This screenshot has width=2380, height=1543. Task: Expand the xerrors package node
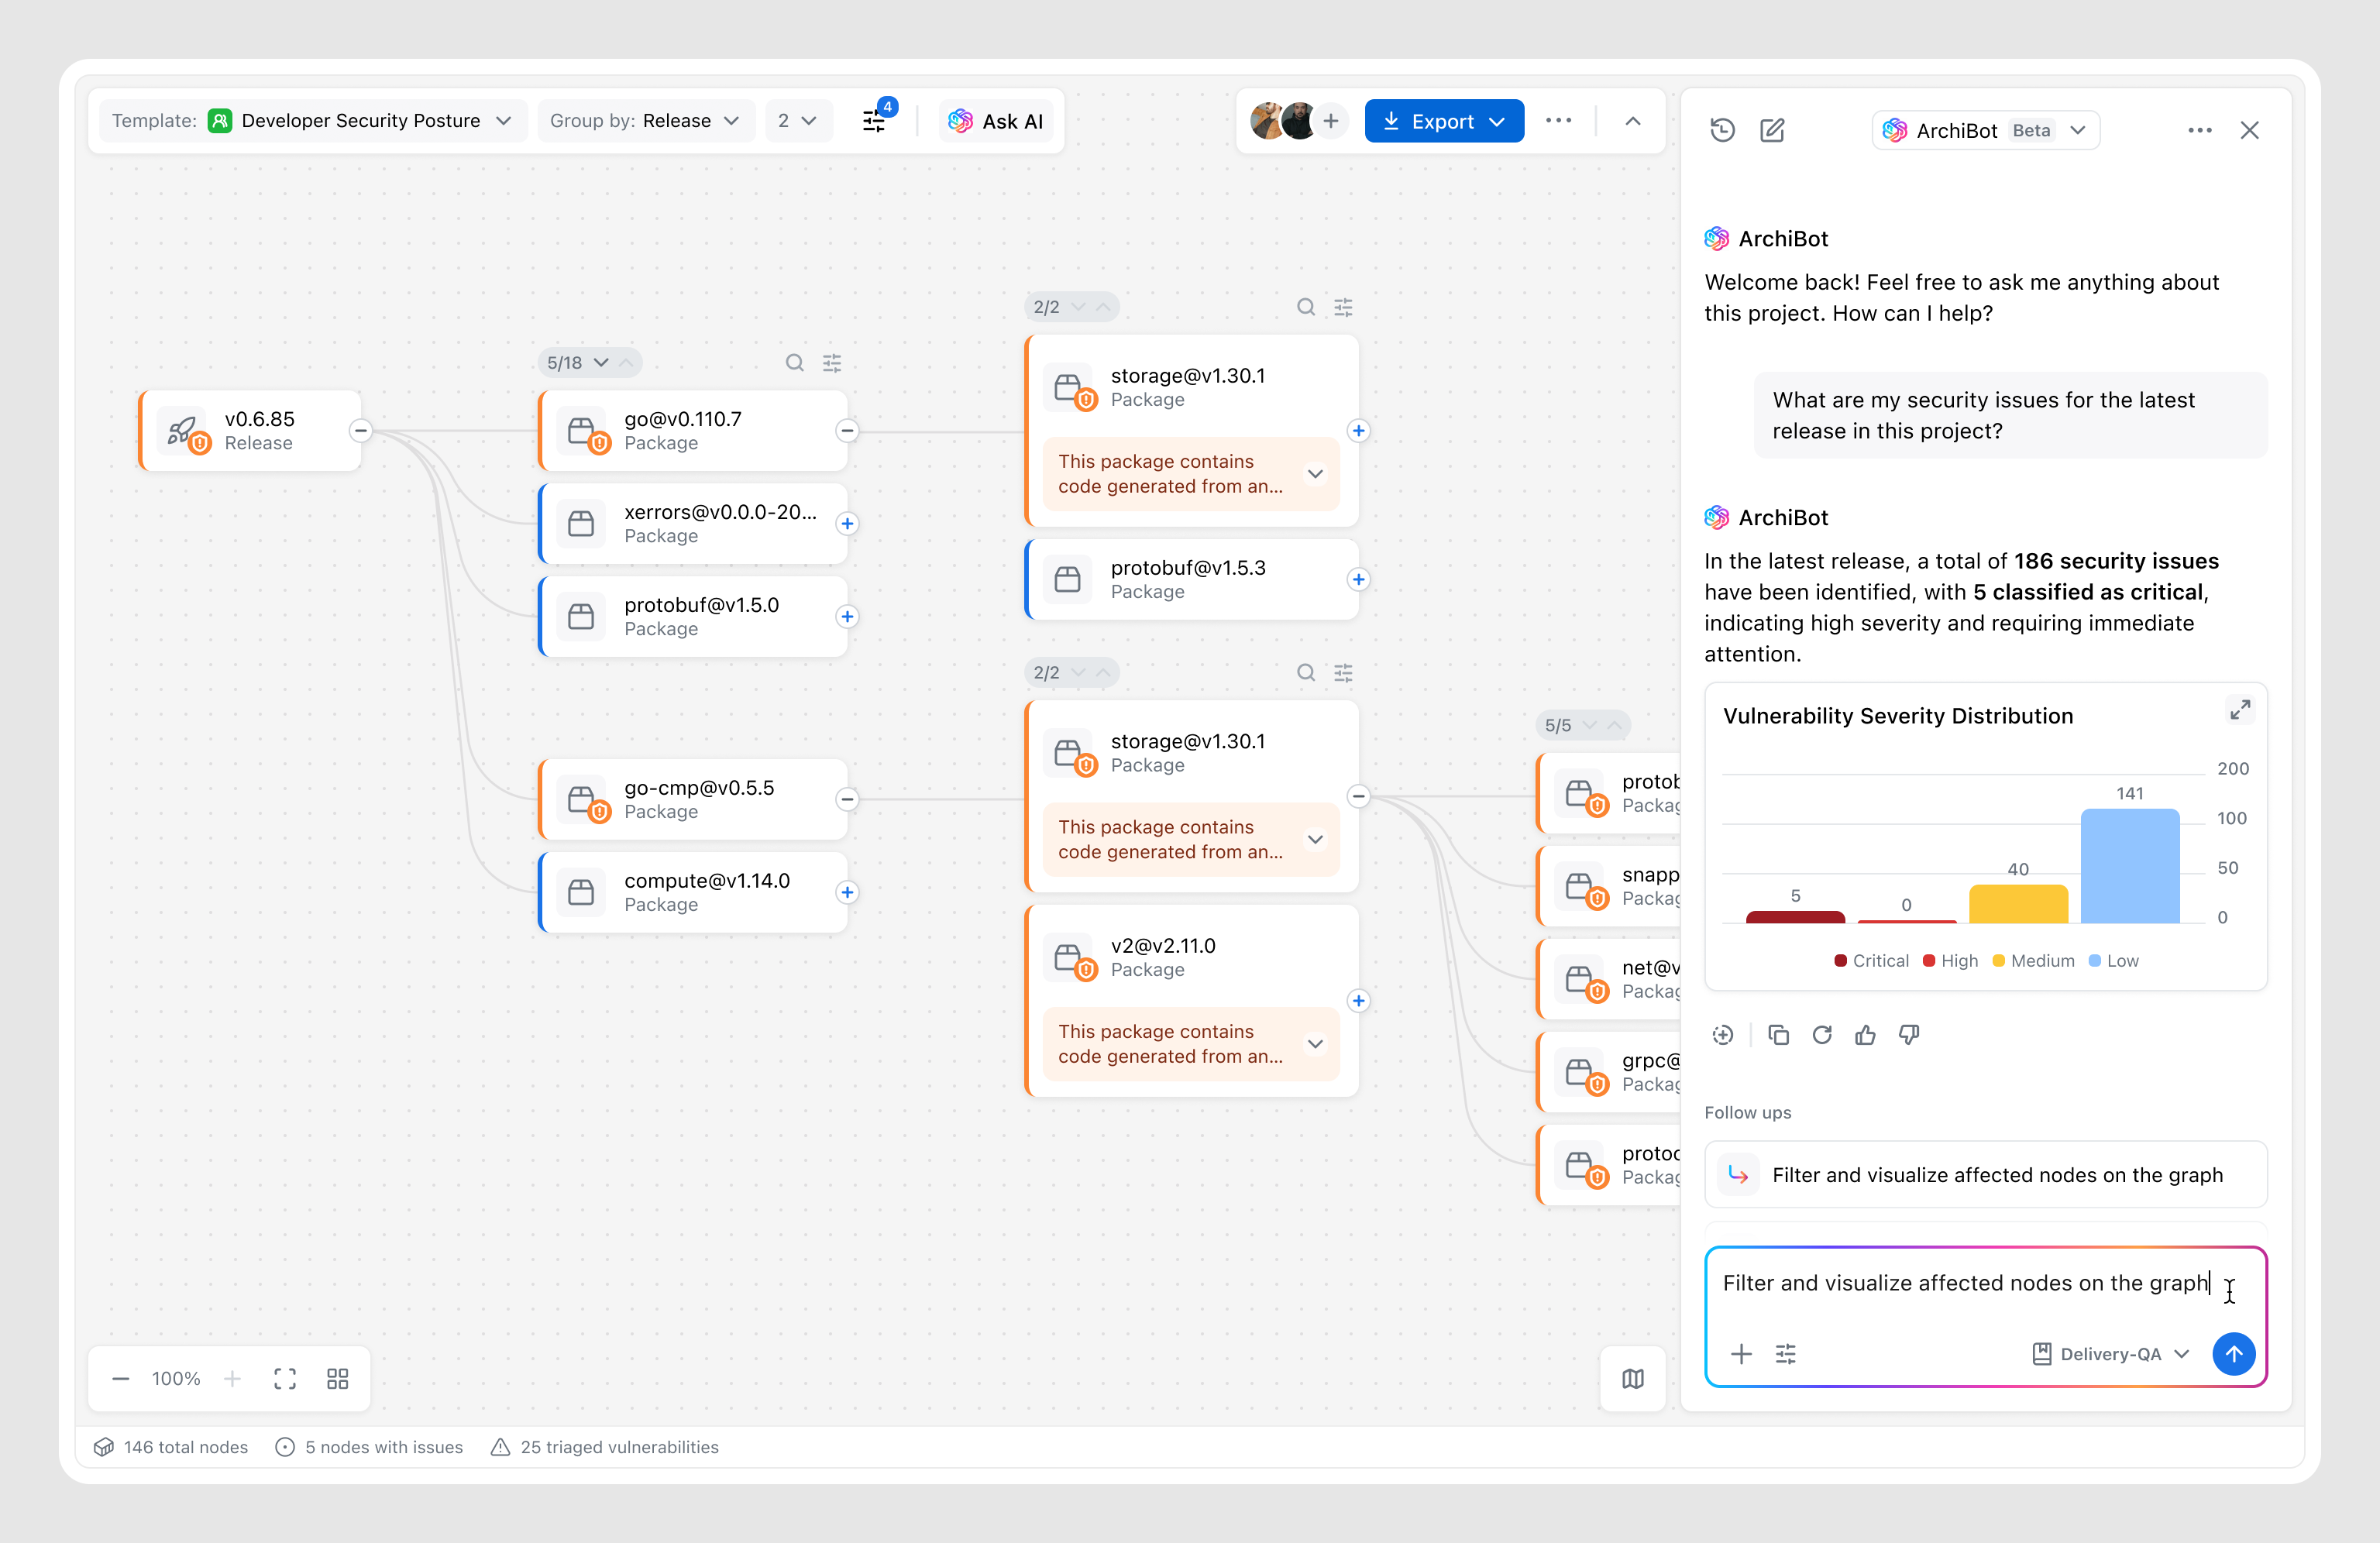point(847,524)
